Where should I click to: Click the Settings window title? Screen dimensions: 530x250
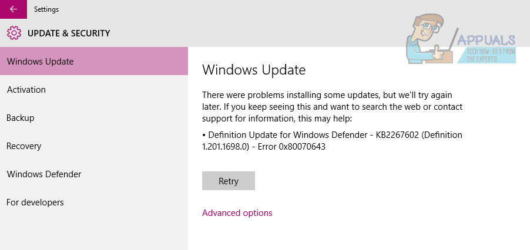coord(46,9)
